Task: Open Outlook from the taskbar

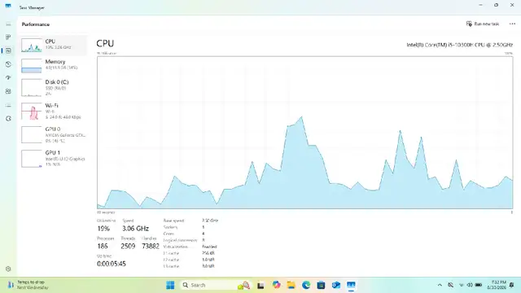Action: (x=336, y=285)
